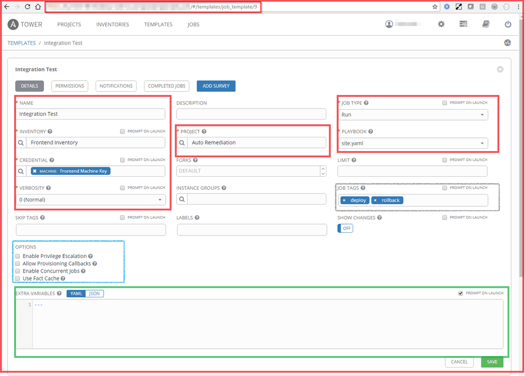This screenshot has height=376, width=525.
Task: Open the Verbosity dropdown
Action: pos(91,200)
